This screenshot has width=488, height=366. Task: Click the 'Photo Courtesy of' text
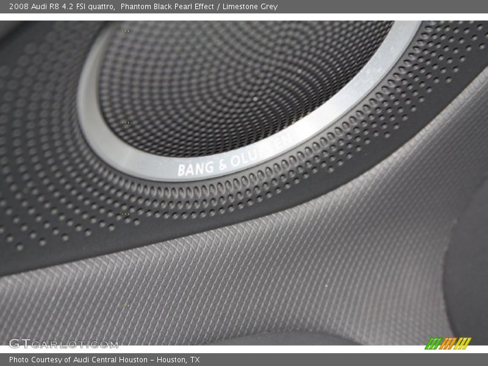point(32,359)
